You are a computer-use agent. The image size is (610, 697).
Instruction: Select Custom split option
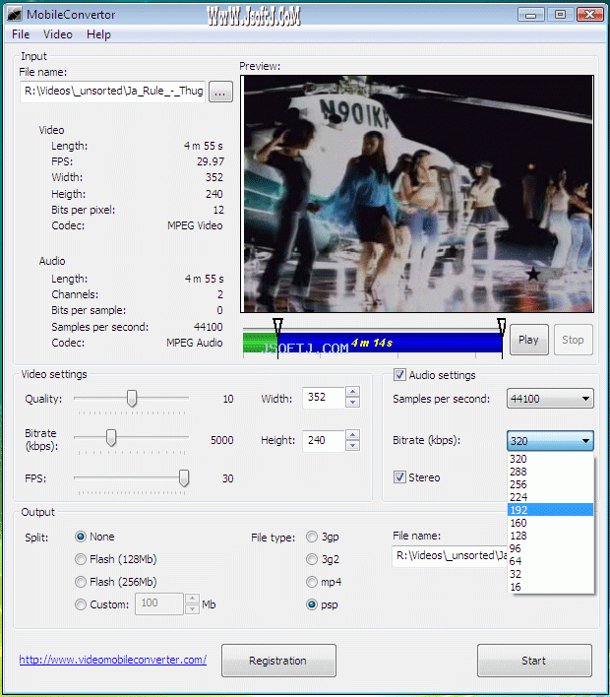pyautogui.click(x=81, y=604)
